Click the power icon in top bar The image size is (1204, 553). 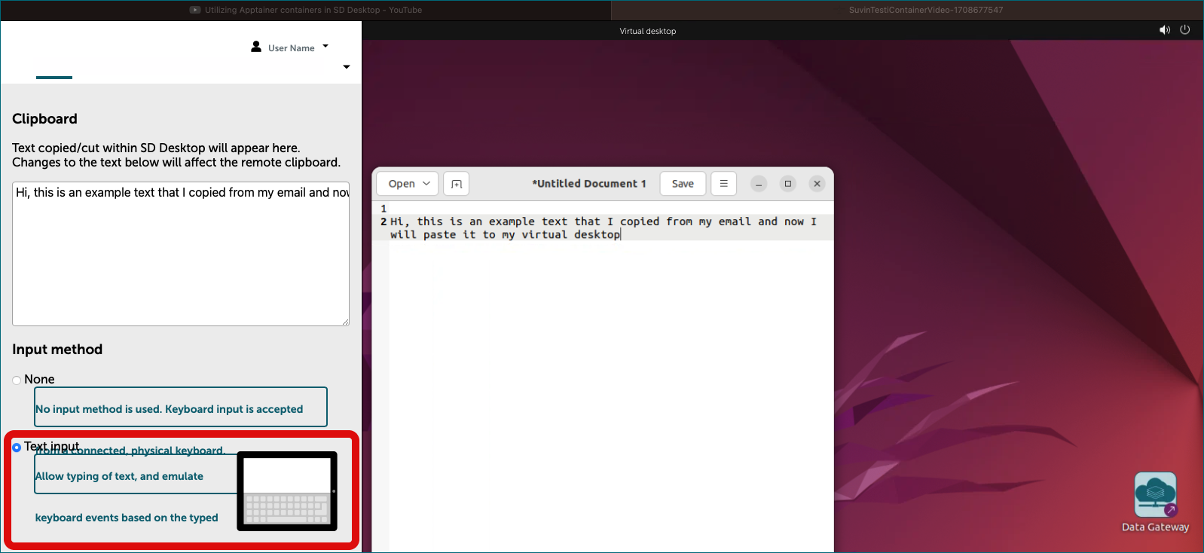tap(1185, 30)
